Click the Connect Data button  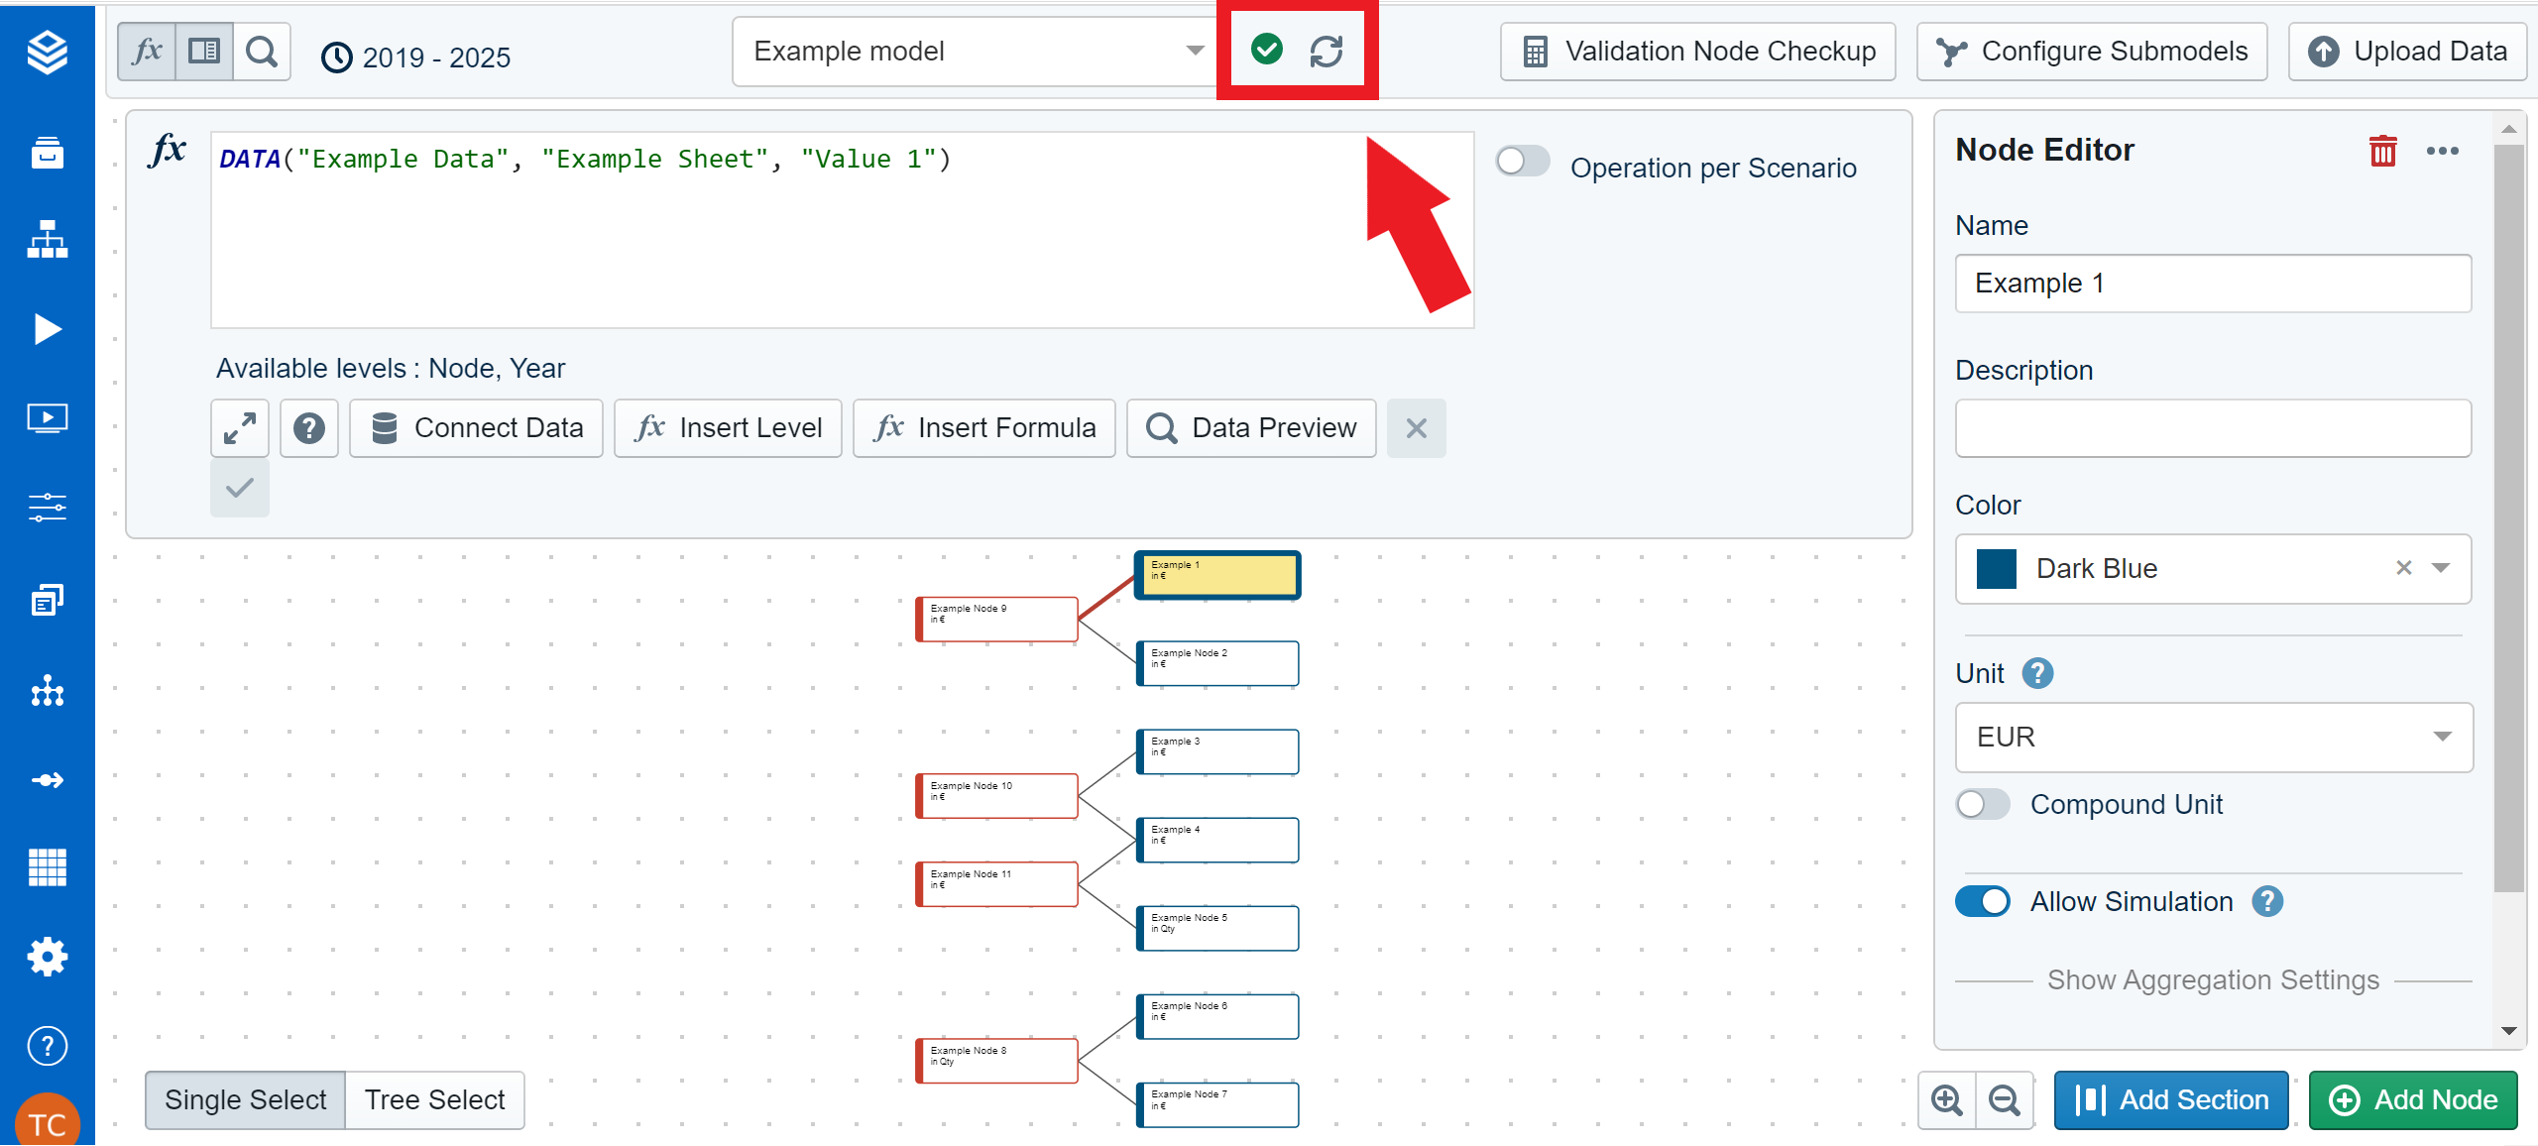click(476, 428)
